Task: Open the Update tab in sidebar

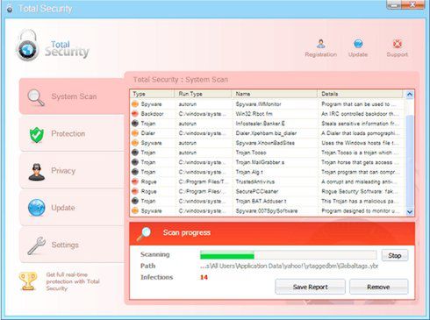Action: 72,208
